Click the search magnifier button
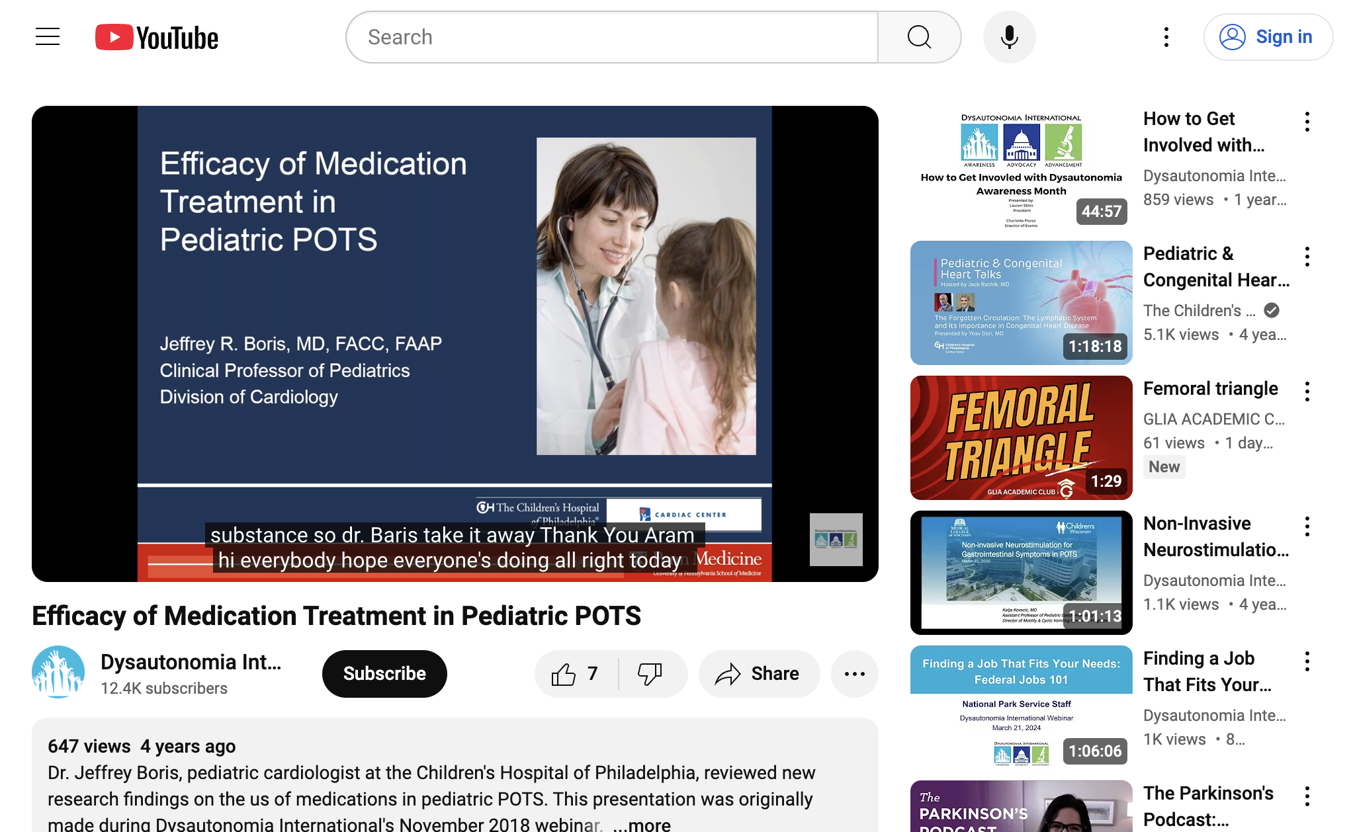This screenshot has width=1355, height=832. click(919, 37)
